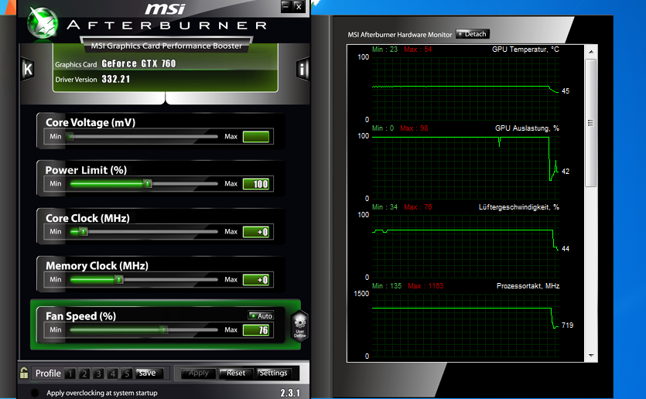Minimize the Afterburner window
646x399 pixels.
pyautogui.click(x=285, y=6)
